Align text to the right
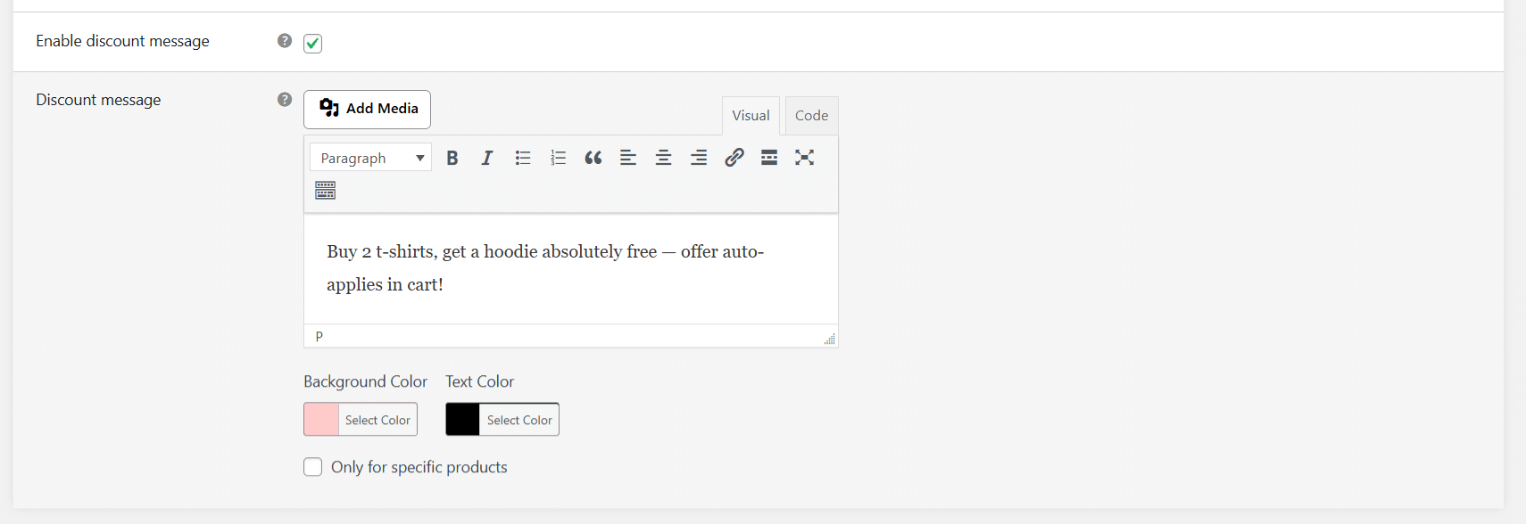The width and height of the screenshot is (1526, 524). point(699,158)
